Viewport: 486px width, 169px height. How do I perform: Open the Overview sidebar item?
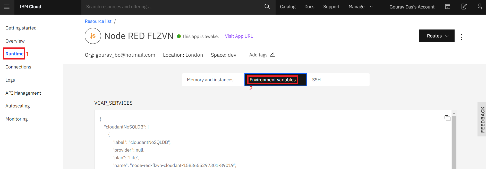[x=15, y=41]
